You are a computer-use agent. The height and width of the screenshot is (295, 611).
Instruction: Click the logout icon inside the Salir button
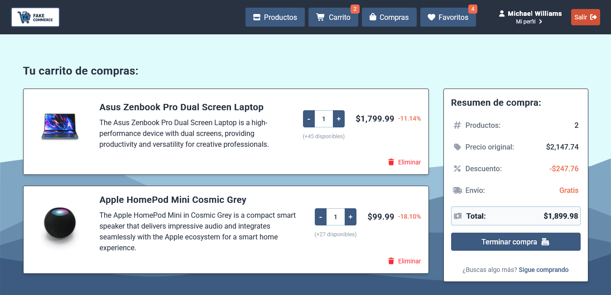pyautogui.click(x=594, y=17)
